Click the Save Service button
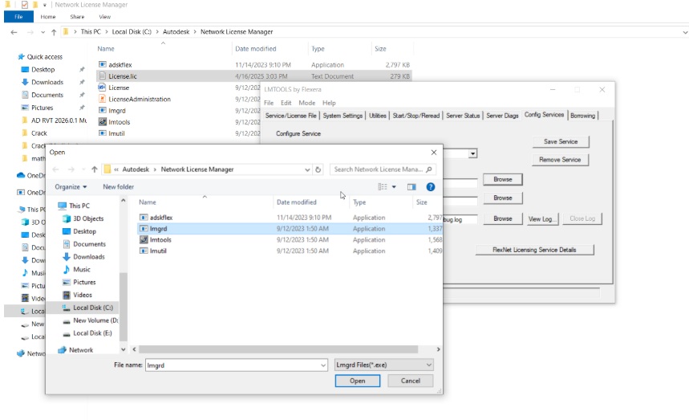 [x=561, y=141]
